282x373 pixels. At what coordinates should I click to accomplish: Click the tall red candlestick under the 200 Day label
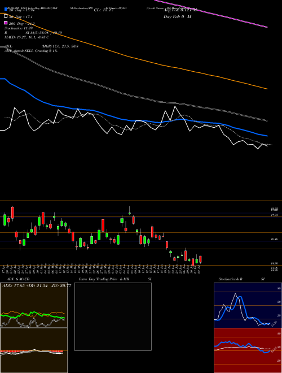(12, 212)
